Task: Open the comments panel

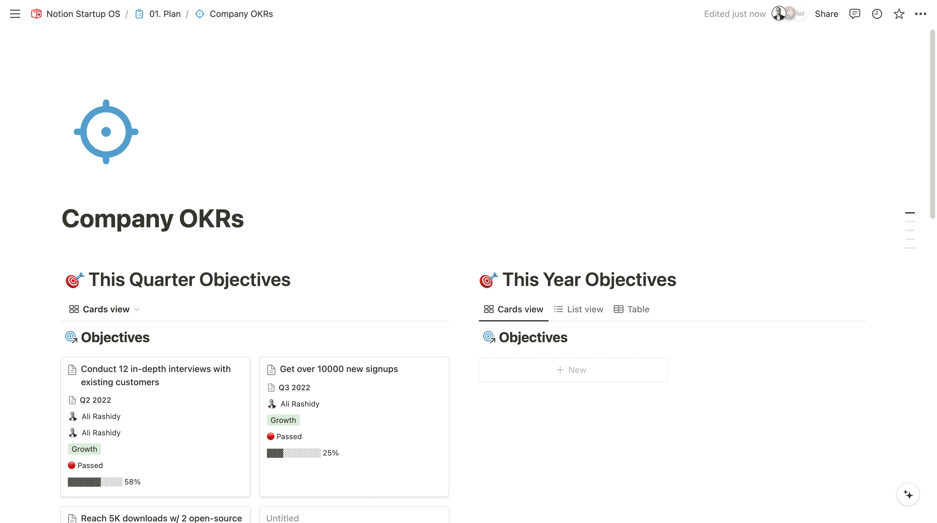Action: pyautogui.click(x=854, y=14)
